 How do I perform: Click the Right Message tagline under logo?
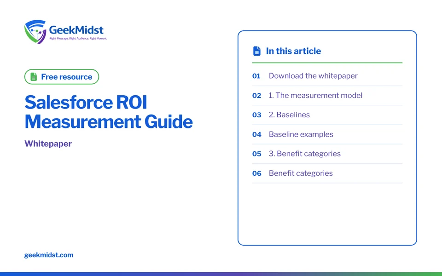pos(78,38)
